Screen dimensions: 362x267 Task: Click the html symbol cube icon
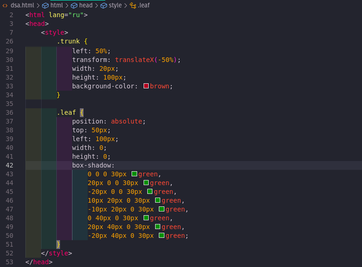(x=45, y=6)
